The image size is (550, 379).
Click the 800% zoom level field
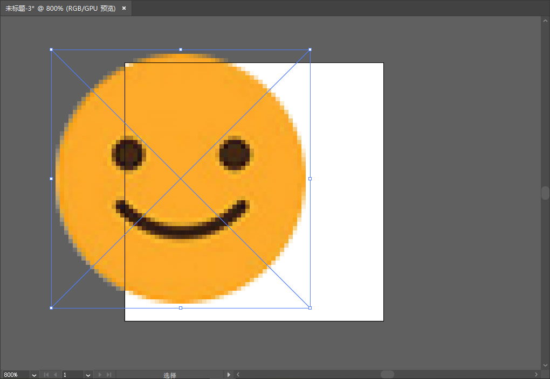click(x=16, y=375)
